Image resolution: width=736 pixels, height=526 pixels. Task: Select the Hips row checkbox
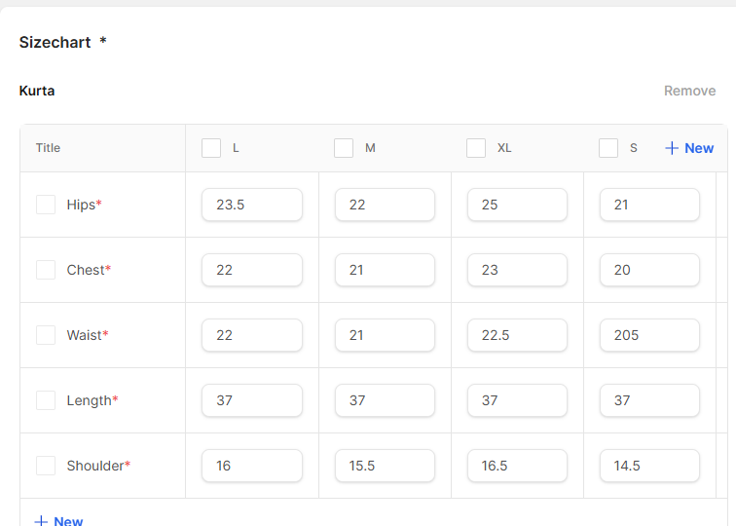(x=46, y=205)
